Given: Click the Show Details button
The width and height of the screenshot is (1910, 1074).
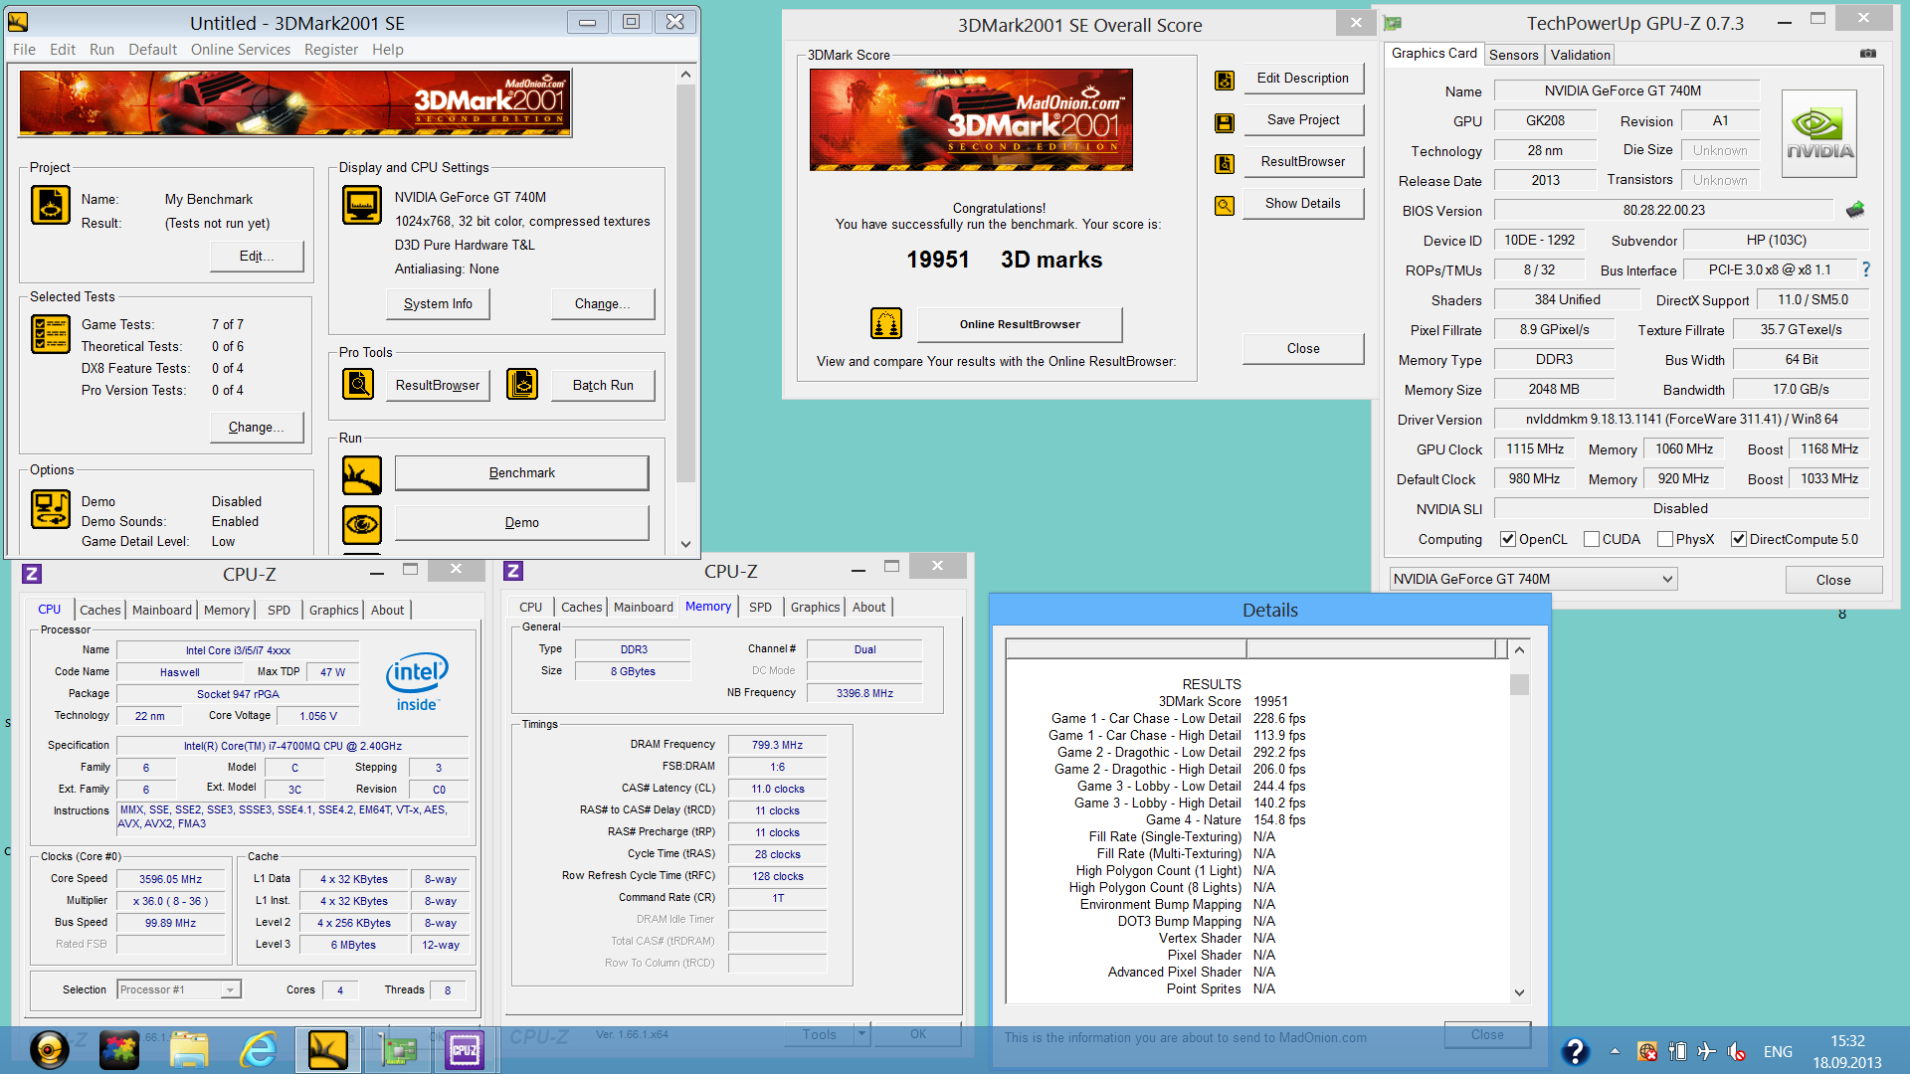Looking at the screenshot, I should coord(1303,203).
